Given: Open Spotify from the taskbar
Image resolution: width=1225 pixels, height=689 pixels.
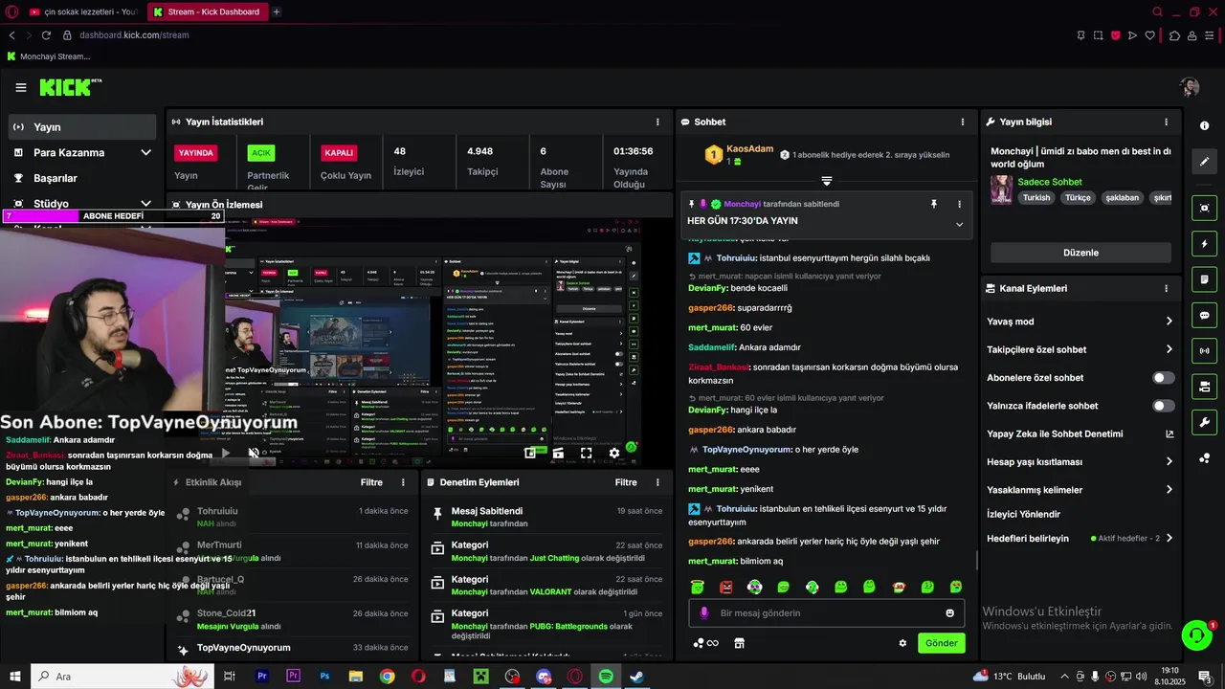Looking at the screenshot, I should (x=606, y=677).
